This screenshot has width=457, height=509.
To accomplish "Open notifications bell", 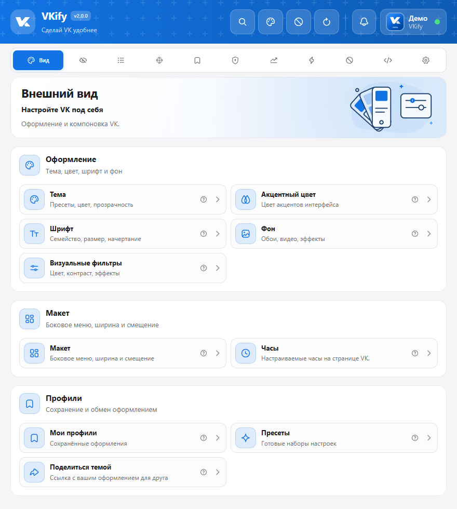I will coord(364,22).
